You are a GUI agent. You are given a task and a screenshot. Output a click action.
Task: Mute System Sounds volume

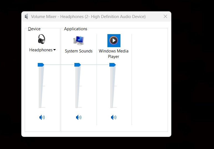pyautogui.click(x=79, y=117)
